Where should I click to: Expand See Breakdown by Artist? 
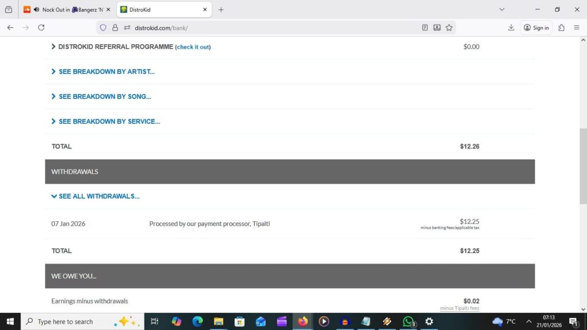click(x=103, y=72)
